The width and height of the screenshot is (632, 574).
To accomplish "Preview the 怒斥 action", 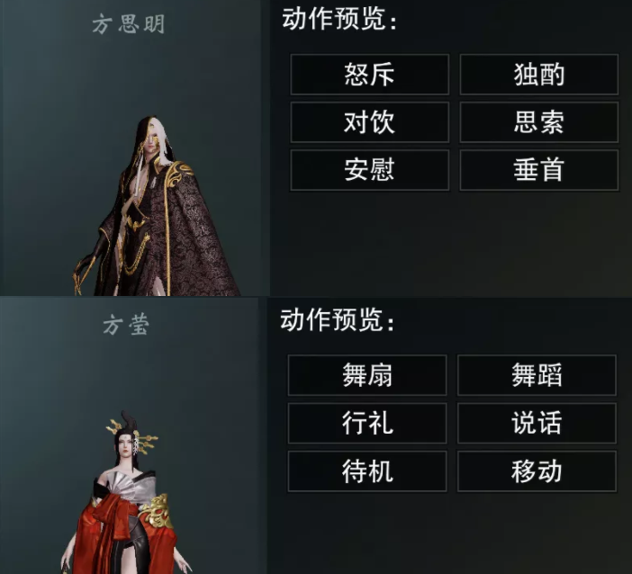I will (370, 75).
